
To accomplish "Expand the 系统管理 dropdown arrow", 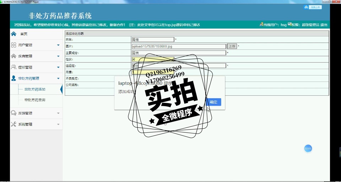I will (58, 124).
